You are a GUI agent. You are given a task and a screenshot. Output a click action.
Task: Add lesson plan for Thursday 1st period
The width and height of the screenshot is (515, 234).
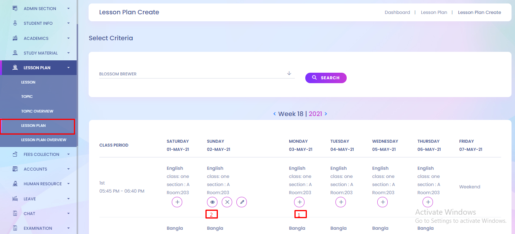(428, 202)
